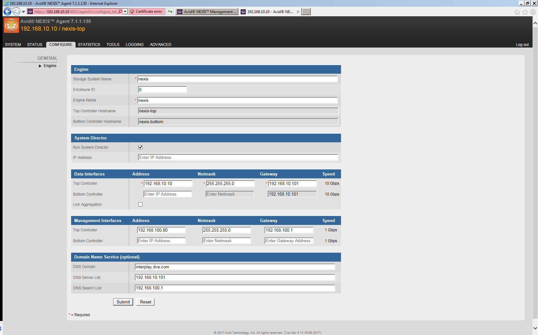This screenshot has width=538, height=335.
Task: Open the STATUS menu tab
Action: tap(35, 45)
